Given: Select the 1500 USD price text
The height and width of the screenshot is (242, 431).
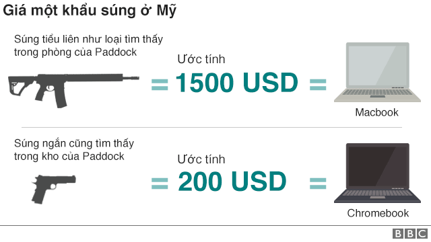Looking at the screenshot, I should [x=236, y=83].
